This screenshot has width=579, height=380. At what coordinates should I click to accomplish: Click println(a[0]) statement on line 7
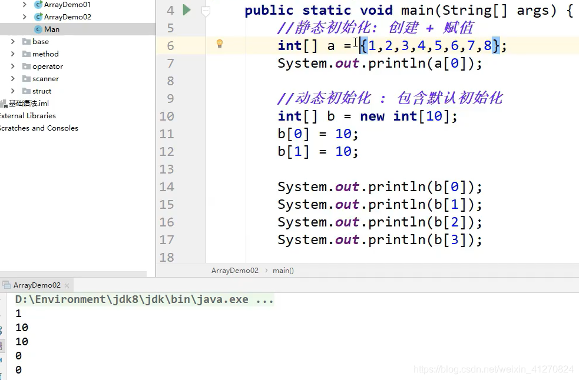[x=380, y=64]
